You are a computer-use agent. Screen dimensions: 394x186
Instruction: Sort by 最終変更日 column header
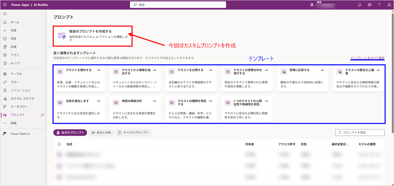tap(340, 144)
